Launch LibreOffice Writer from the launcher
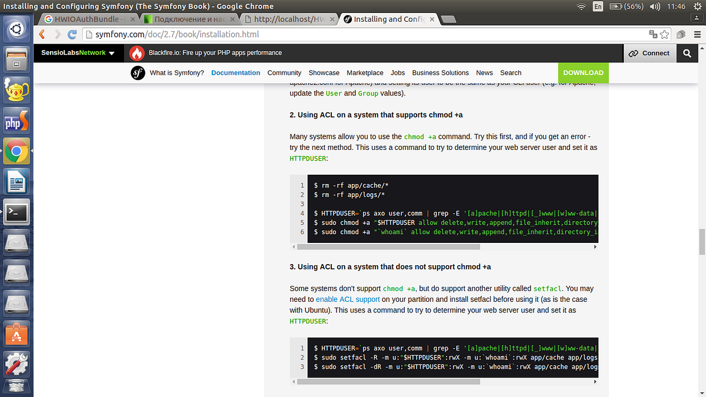This screenshot has height=397, width=706. click(16, 181)
